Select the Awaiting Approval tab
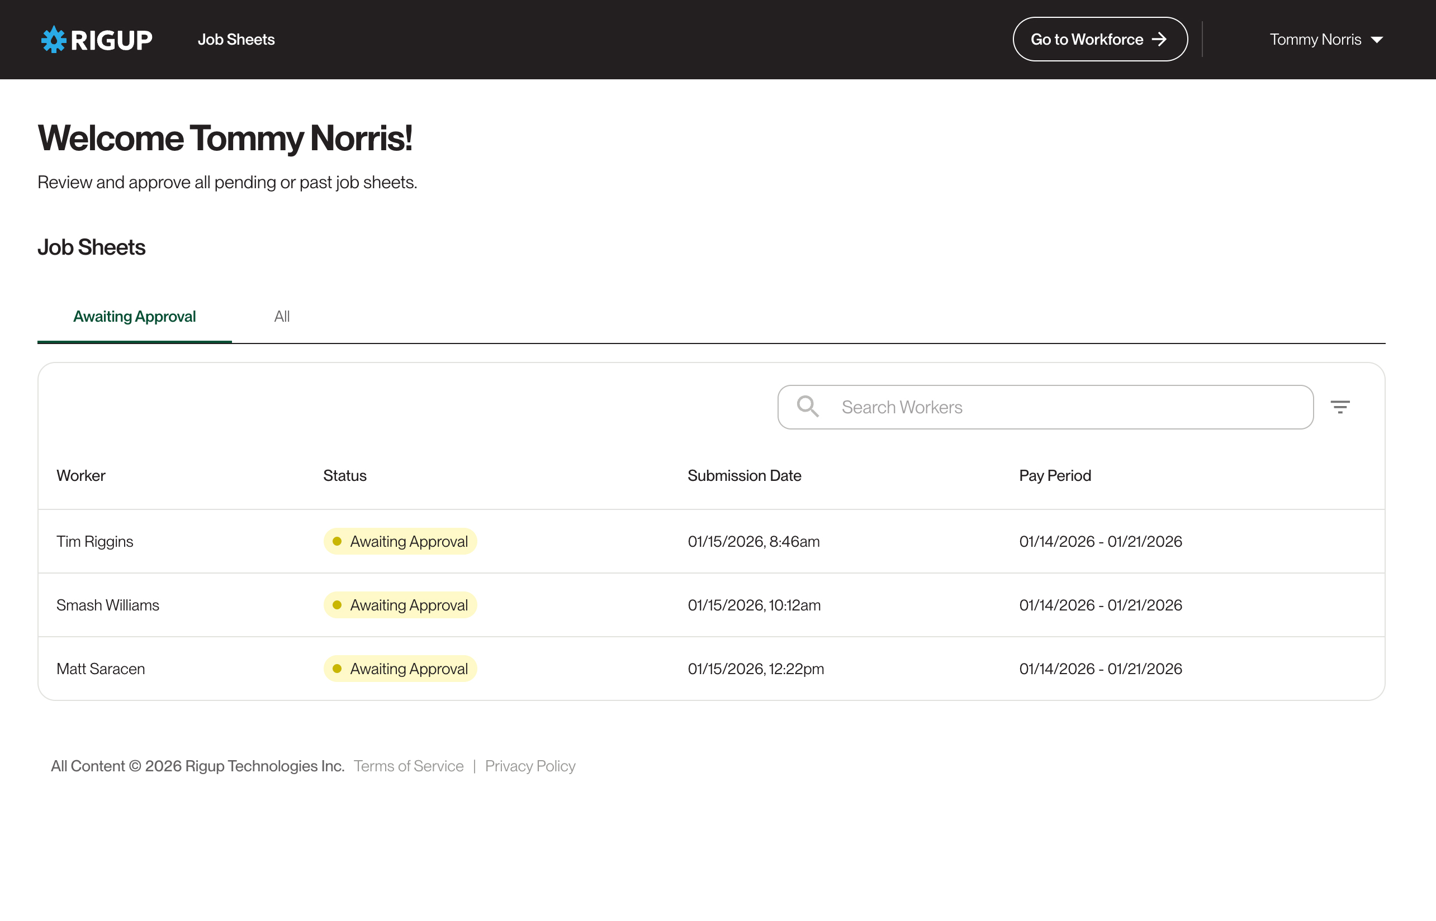Viewport: 1436px width, 921px height. [x=134, y=316]
